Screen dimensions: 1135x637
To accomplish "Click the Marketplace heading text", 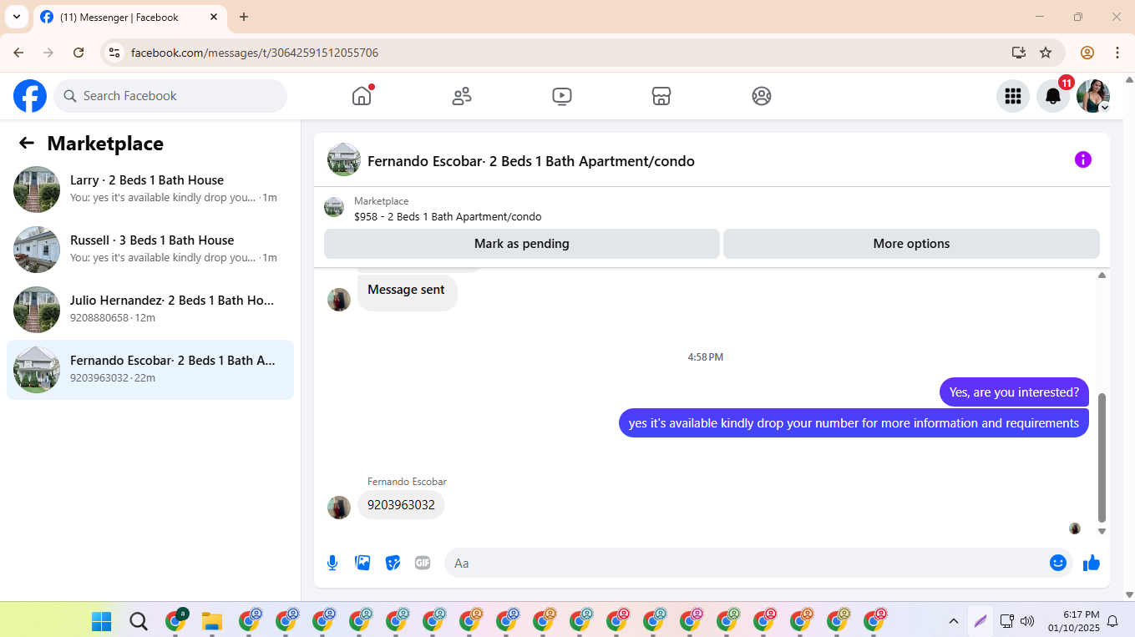I will (105, 144).
